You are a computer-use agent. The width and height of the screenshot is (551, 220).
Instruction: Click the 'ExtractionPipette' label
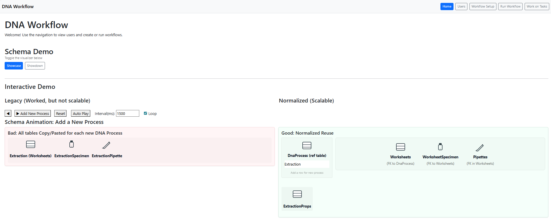tap(107, 156)
